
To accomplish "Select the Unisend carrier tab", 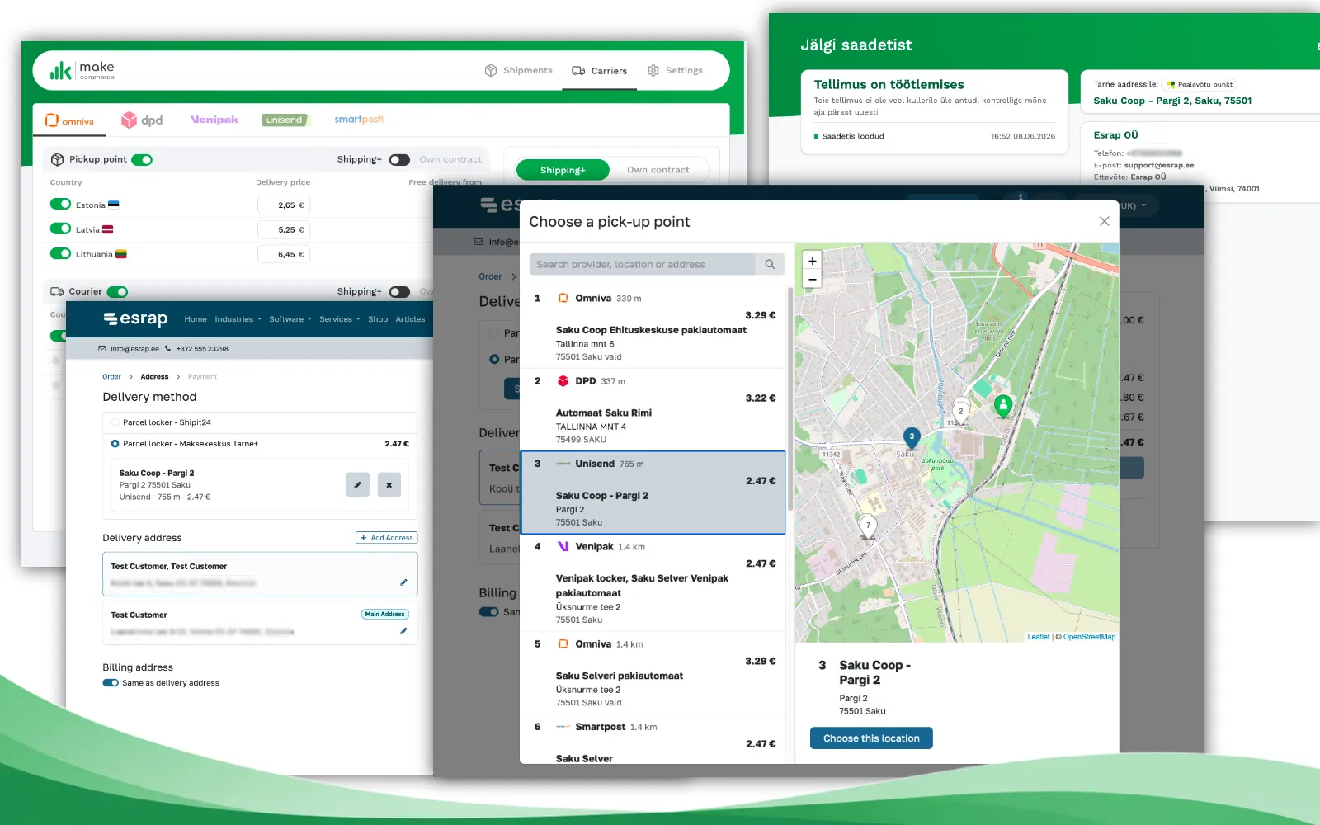I will (285, 120).
